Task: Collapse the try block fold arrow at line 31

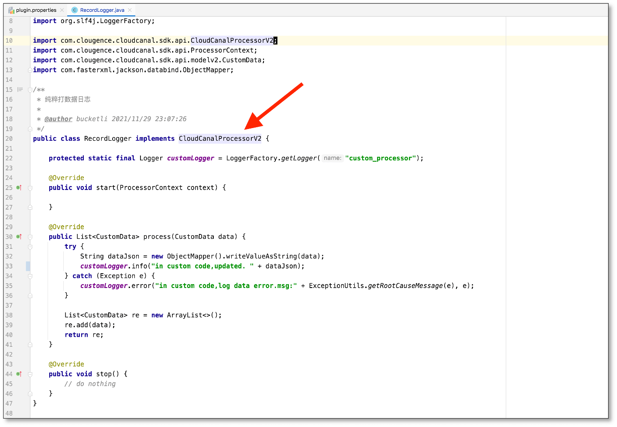Action: (x=30, y=246)
